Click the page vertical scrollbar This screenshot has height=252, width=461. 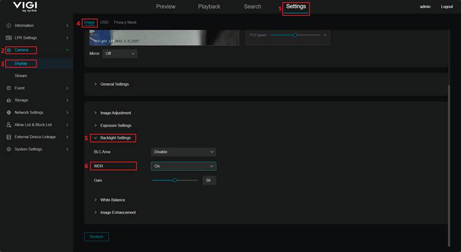point(449,166)
